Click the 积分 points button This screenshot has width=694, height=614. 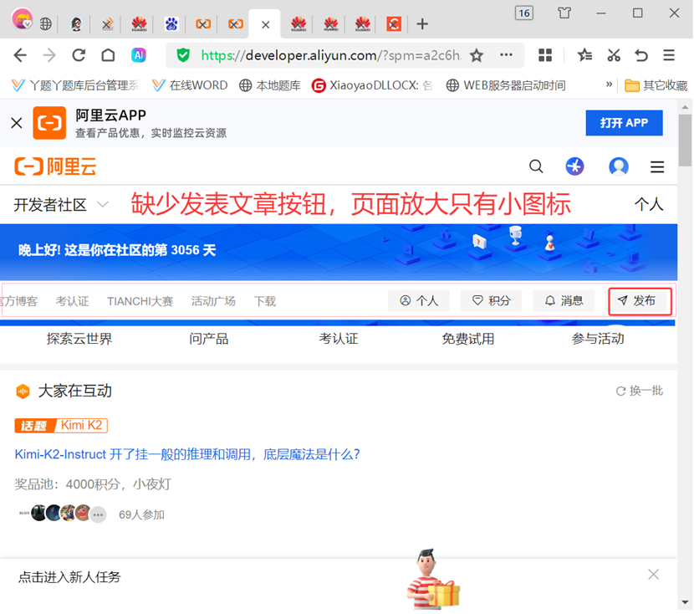491,301
